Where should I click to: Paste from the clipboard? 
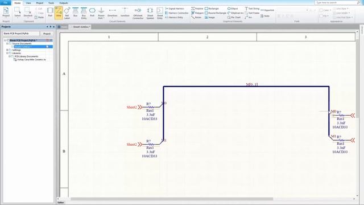click(39, 17)
